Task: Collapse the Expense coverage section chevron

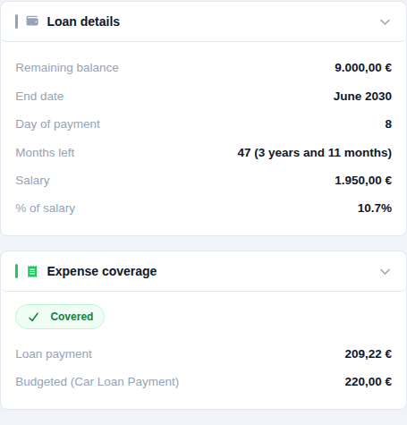Action: click(385, 272)
